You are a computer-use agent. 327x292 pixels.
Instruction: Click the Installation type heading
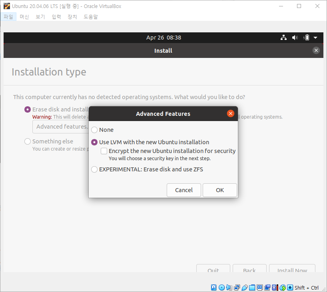(49, 72)
